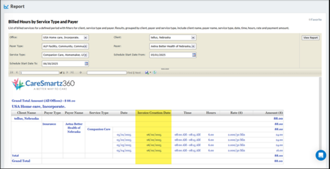Click Aetna Better Health of Nebraska cell
Image resolution: width=330 pixels, height=169 pixels.
pos(74,128)
